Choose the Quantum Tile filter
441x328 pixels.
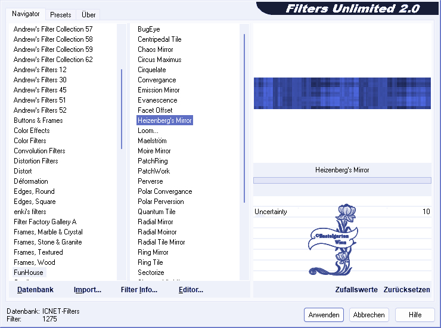pos(156,212)
